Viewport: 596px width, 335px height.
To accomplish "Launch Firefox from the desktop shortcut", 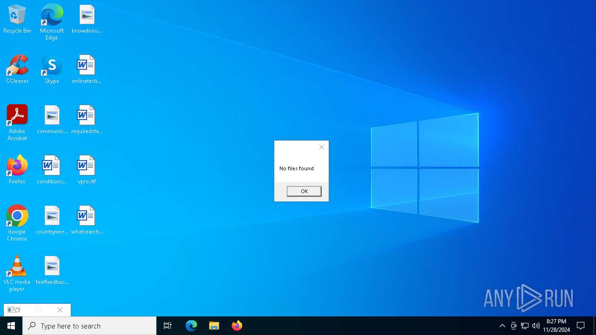I will click(17, 170).
